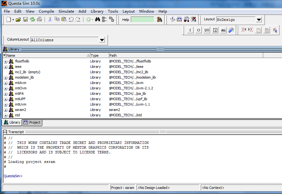Click the red X with blue squares icon
Viewport: 282px width, 194px height.
[x=275, y=30]
